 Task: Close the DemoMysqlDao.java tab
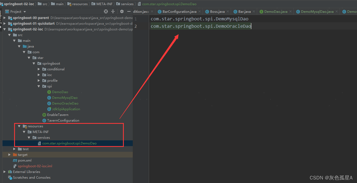337,12
